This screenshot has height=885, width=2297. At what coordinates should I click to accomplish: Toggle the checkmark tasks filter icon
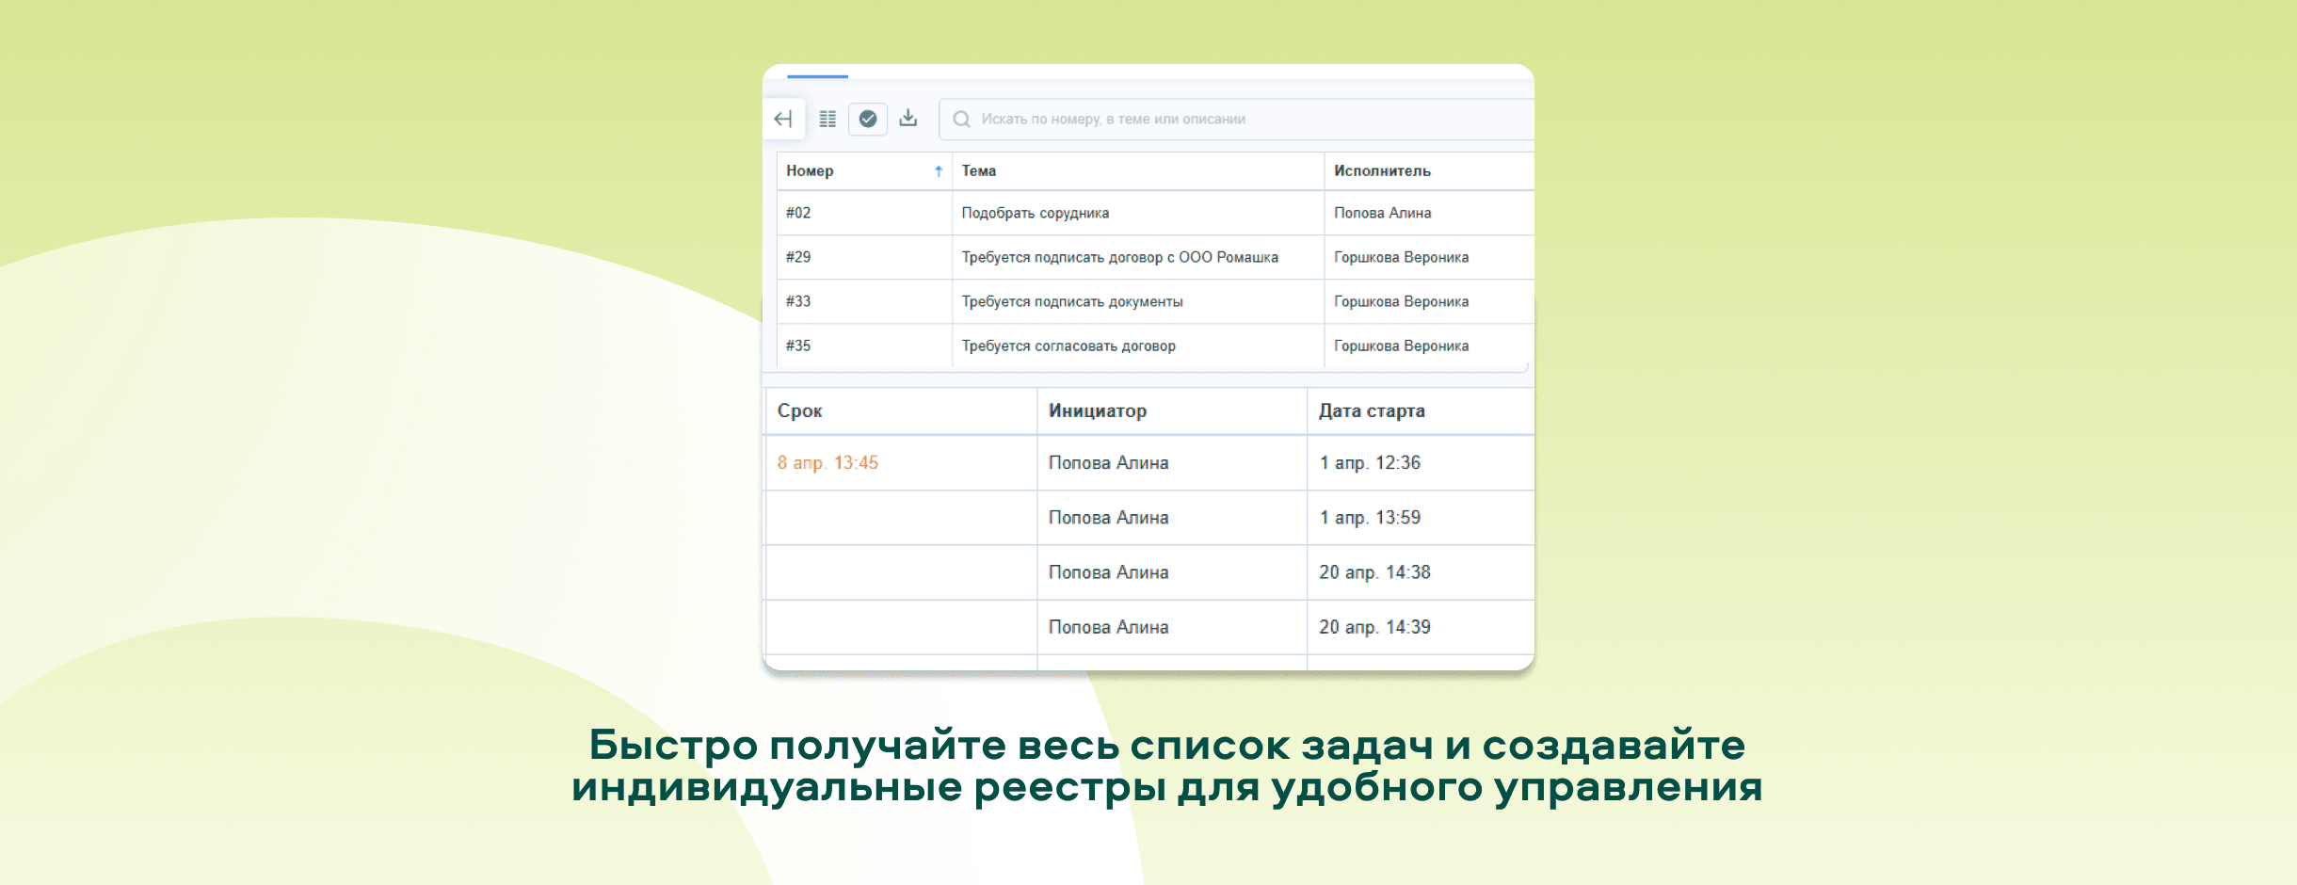coord(868,119)
